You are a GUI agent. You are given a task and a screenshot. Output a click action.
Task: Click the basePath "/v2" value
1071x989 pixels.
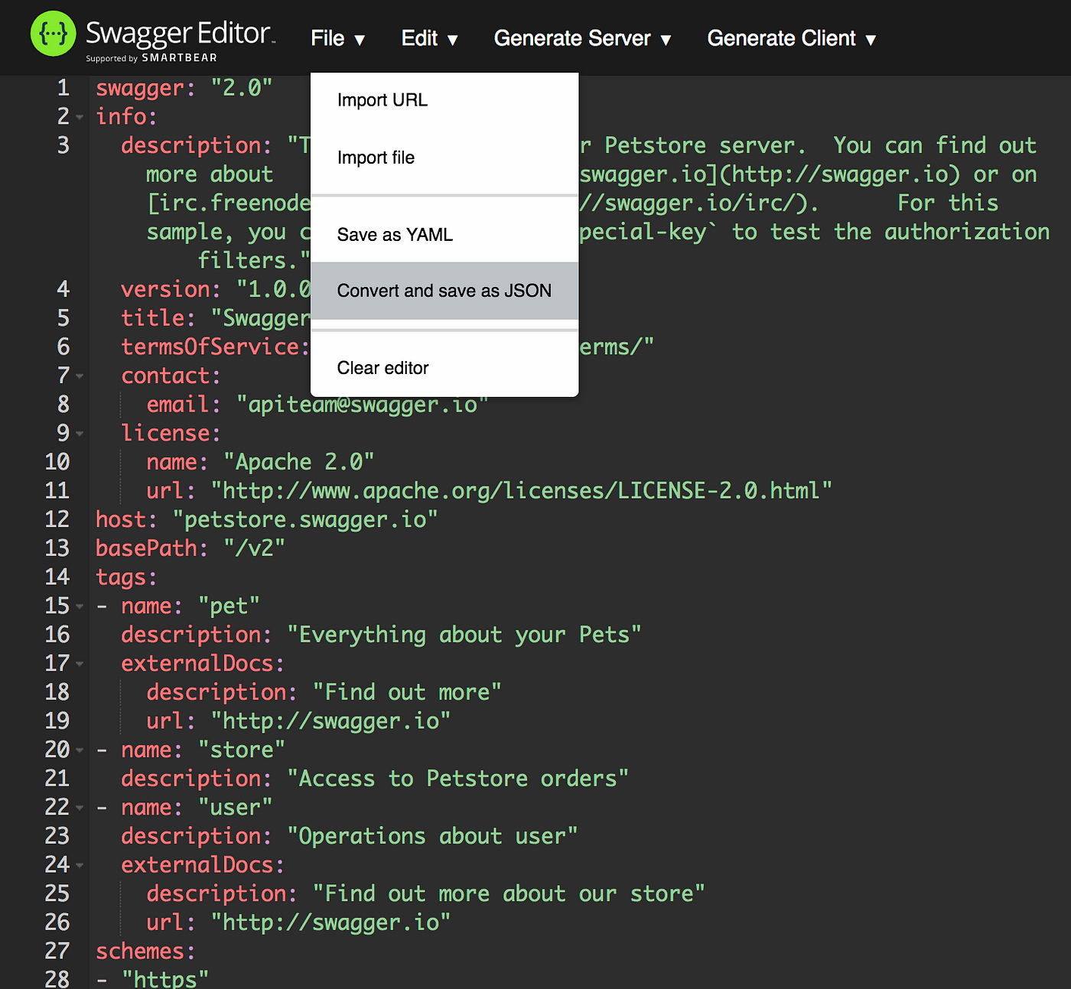(x=254, y=548)
